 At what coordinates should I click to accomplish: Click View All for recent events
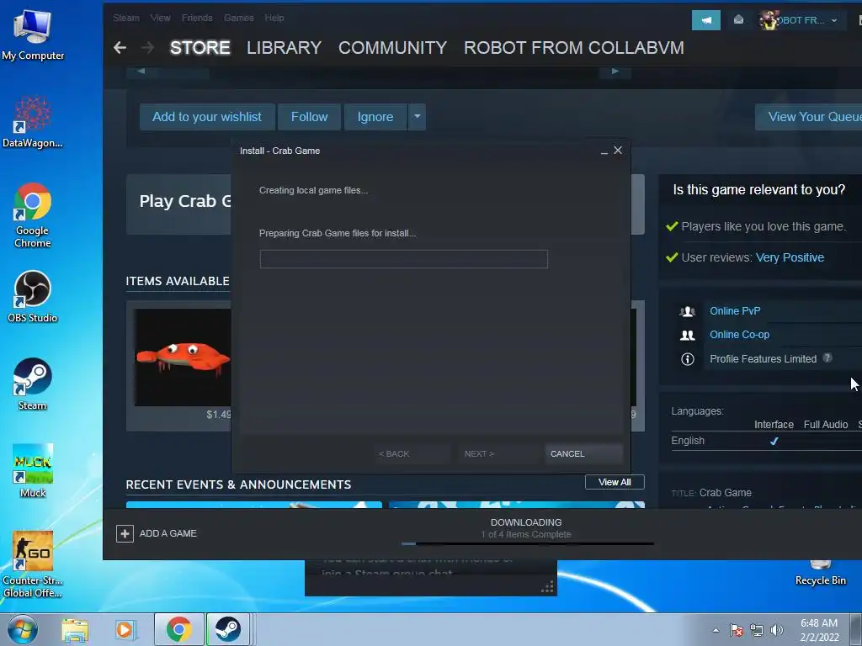tap(615, 482)
